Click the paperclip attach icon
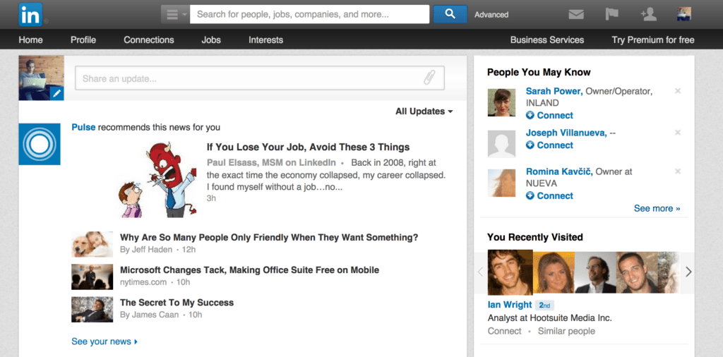Screen dimensions: 723x357 coord(429,78)
